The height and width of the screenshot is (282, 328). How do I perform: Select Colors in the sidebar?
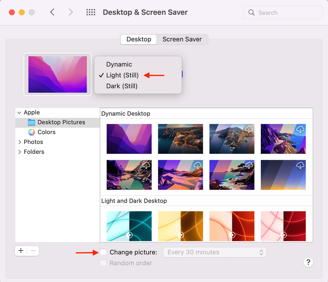57,132
